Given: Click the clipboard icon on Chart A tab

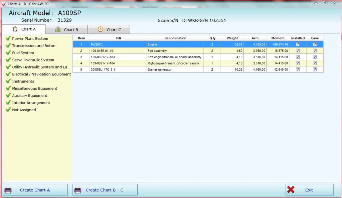Looking at the screenshot, I should click(15, 29).
